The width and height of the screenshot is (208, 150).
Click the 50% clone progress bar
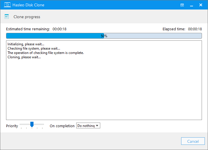point(104,36)
